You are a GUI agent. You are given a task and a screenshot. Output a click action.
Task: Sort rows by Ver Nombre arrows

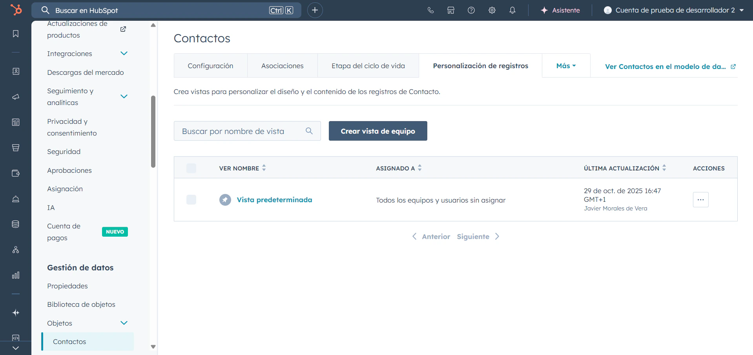(263, 168)
